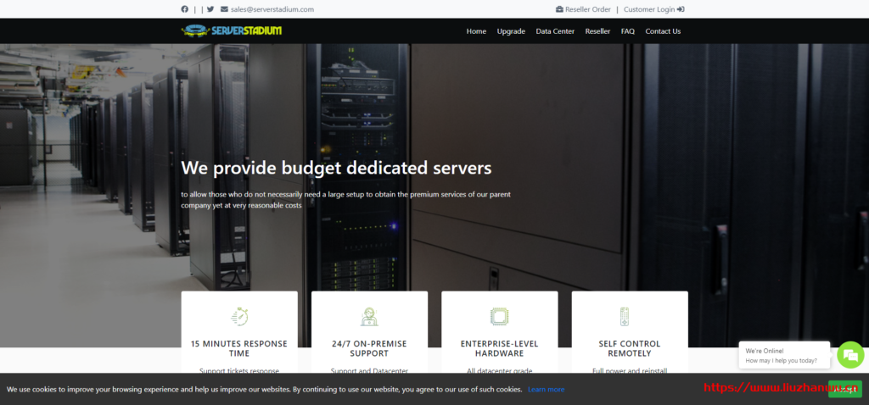869x405 pixels.
Task: Accept cookies with the green button
Action: tap(844, 390)
